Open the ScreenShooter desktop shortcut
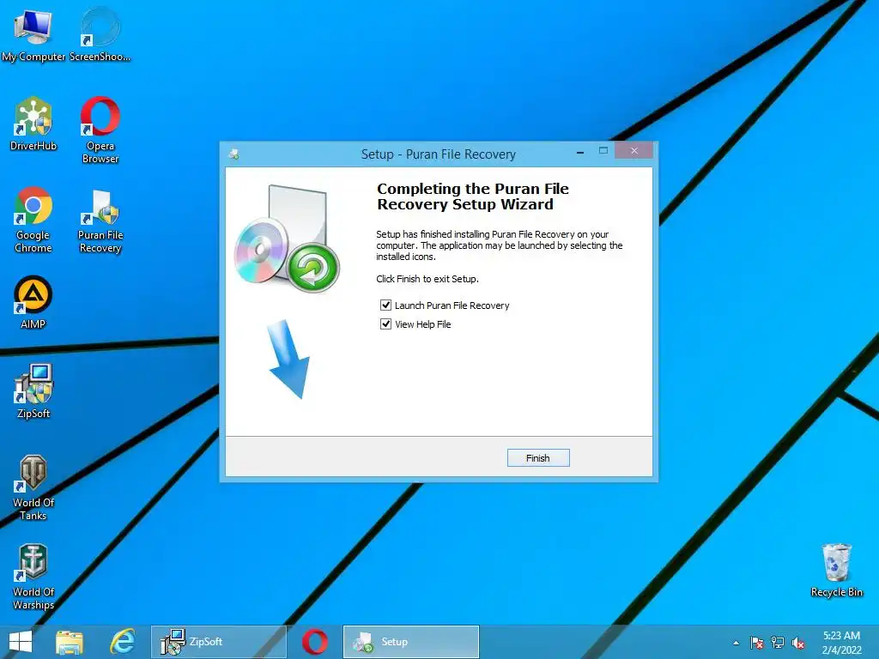 100,34
